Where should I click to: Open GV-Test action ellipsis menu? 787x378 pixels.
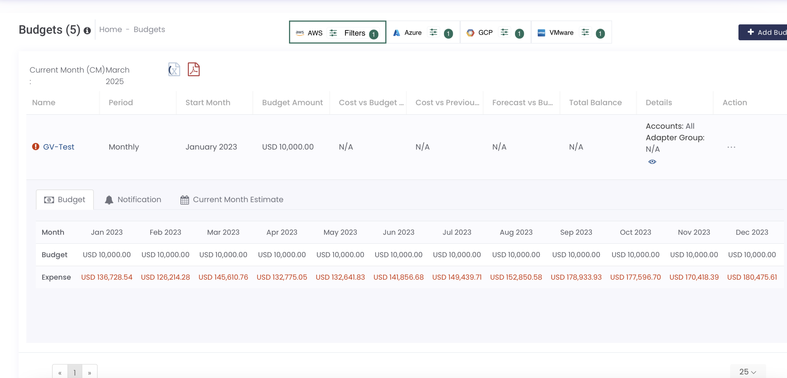click(731, 147)
